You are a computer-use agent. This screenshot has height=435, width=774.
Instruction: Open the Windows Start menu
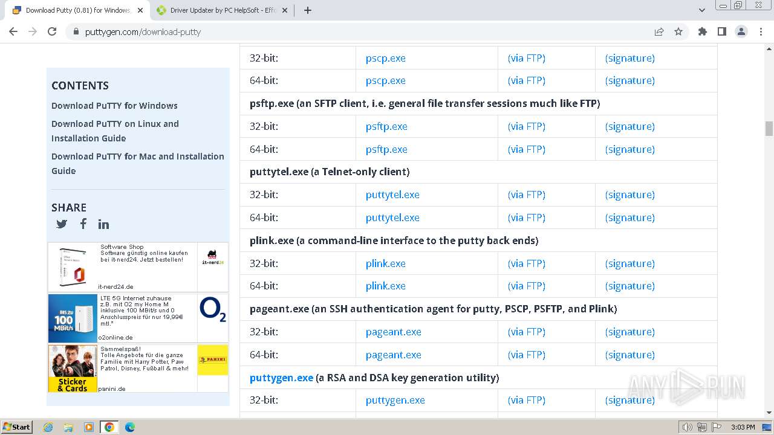tap(17, 427)
